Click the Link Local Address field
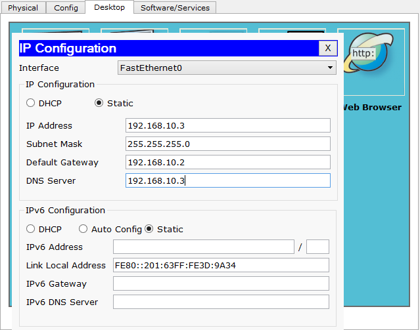The image size is (420, 330). (x=221, y=265)
